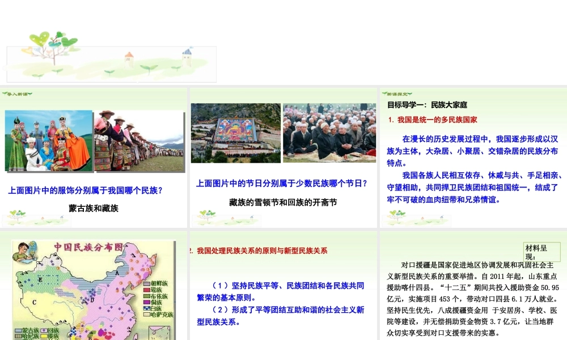Click the 新课探究 tag on the third slide

397,94
